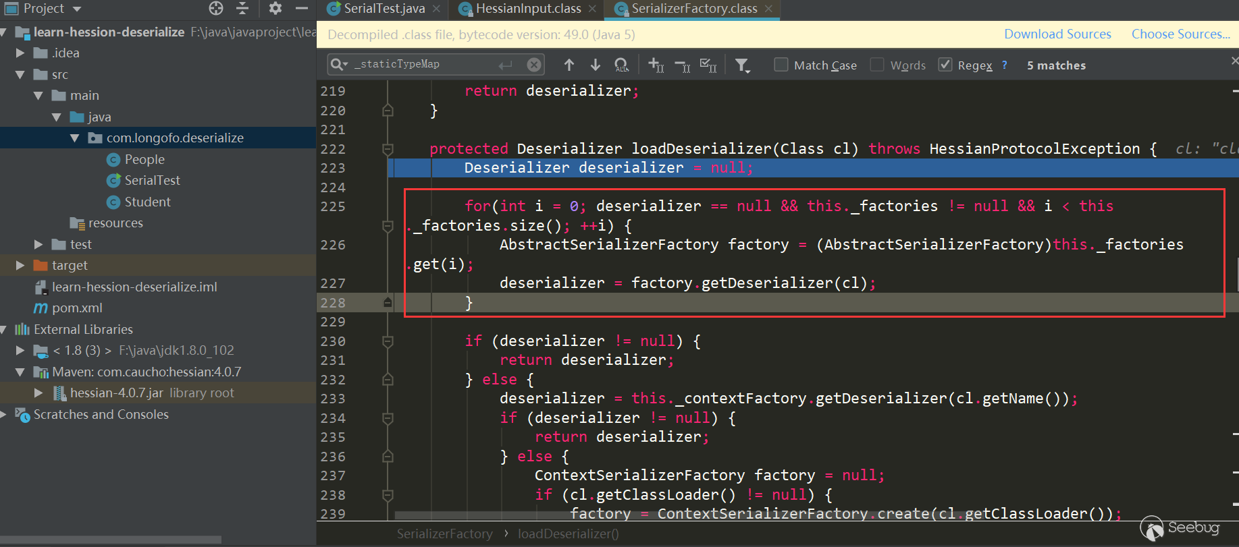Toggle the Match Case checkbox
Screen dimensions: 1239x547
point(781,65)
